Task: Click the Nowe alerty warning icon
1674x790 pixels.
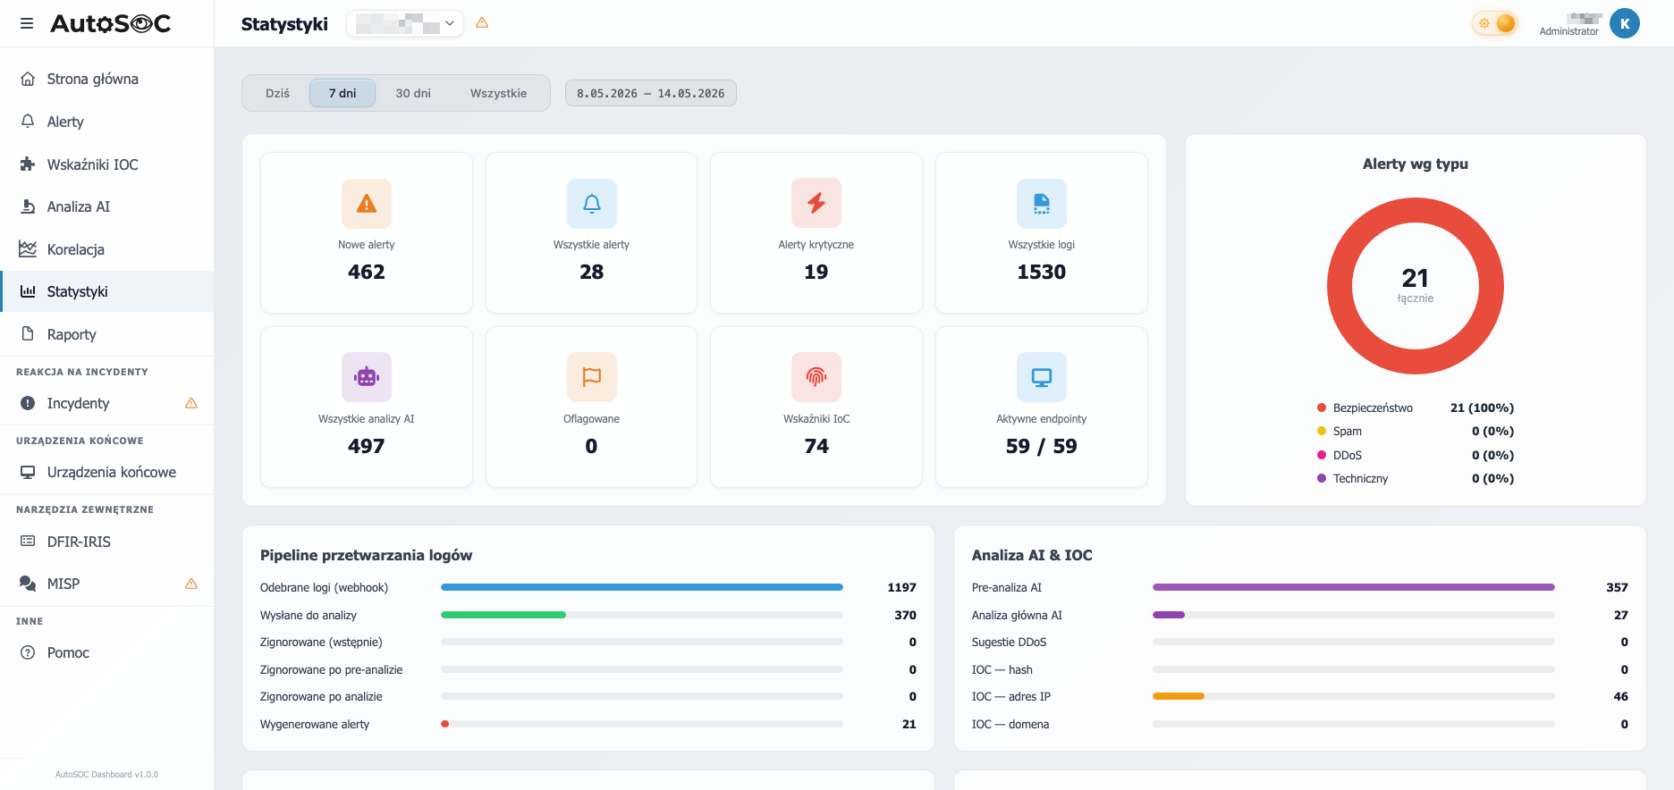Action: [367, 204]
